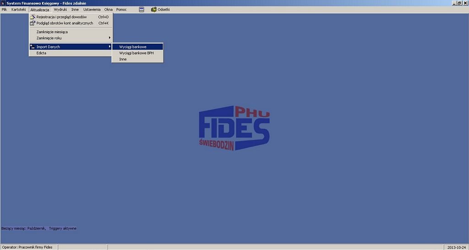This screenshot has width=469, height=250.
Task: Click Triggery aktywne text
Action: tap(63, 229)
